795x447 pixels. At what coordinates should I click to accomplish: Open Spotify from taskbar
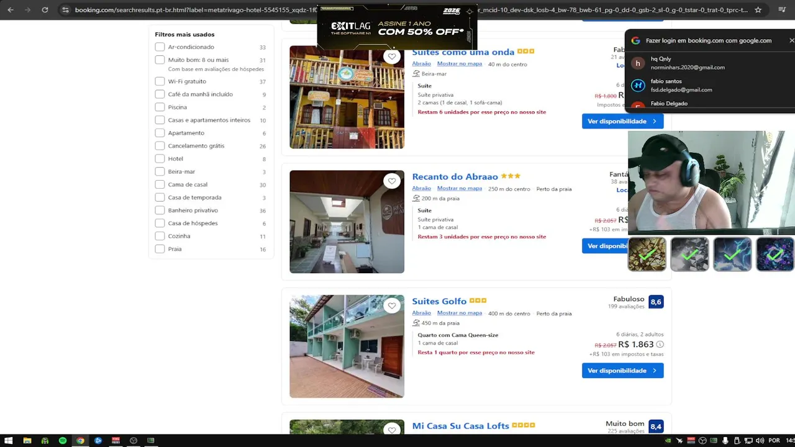[63, 440]
